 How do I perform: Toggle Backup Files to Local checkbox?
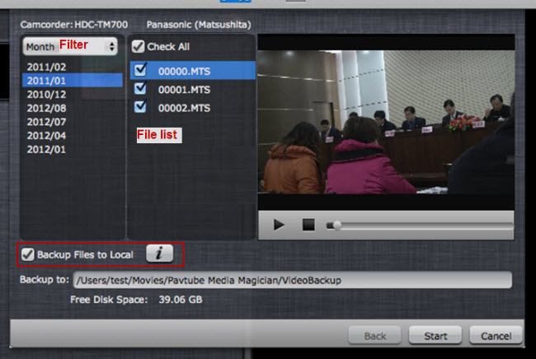click(28, 254)
